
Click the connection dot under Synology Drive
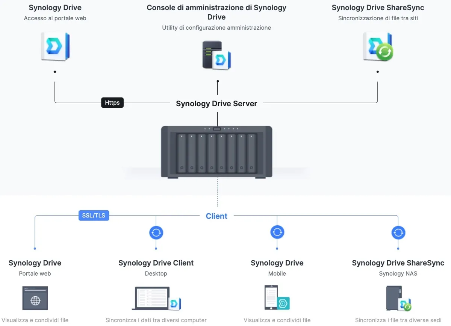55,71
